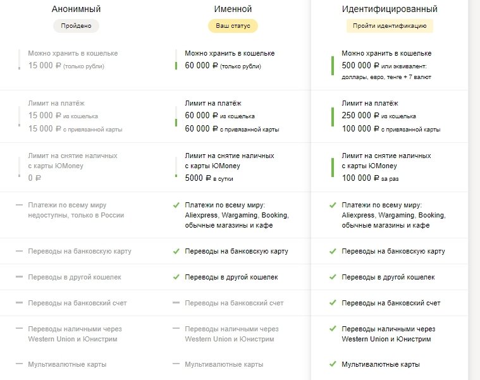480x380 pixels.
Task: Click checkmark next to Именной "Переводы в другой кошелек"
Action: pyautogui.click(x=176, y=277)
